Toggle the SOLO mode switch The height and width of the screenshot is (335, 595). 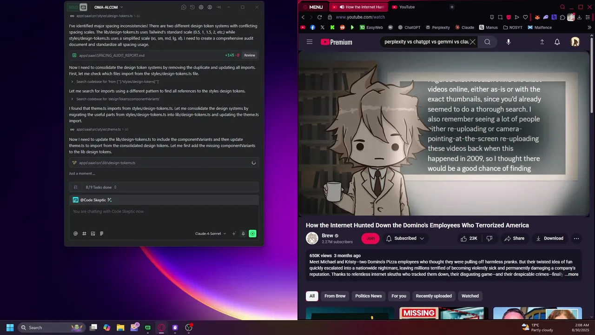pos(73,7)
